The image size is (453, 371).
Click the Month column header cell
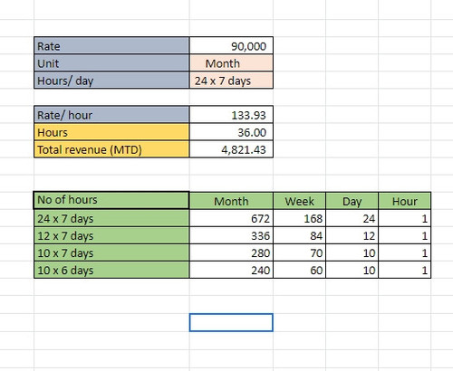click(x=231, y=201)
